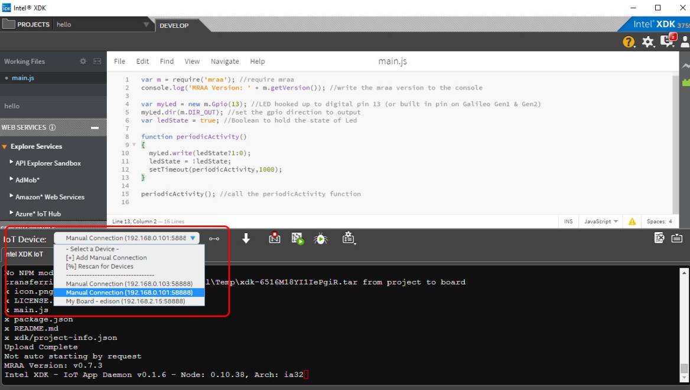
Task: Click the run app icon with green play
Action: pyautogui.click(x=298, y=238)
